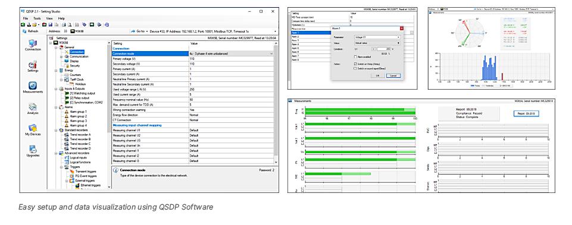Click the Refresh button
Viewport: 572px width, 225px height.
pos(30,31)
